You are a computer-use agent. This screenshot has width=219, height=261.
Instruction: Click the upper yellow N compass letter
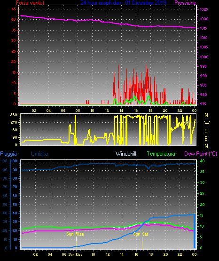coord(206,115)
